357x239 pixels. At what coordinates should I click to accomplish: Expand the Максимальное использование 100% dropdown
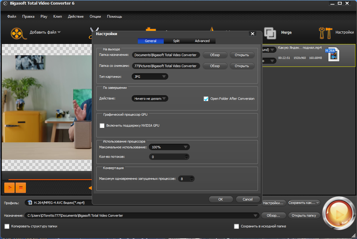(169, 147)
